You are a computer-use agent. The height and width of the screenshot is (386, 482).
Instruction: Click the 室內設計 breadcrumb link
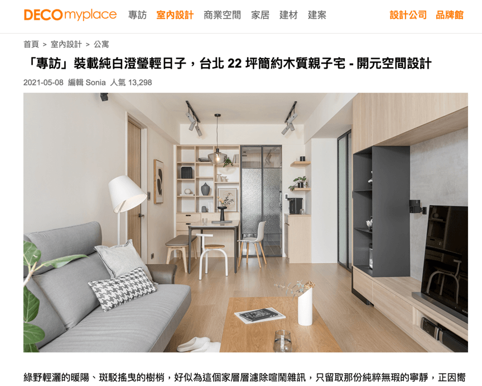(x=66, y=44)
